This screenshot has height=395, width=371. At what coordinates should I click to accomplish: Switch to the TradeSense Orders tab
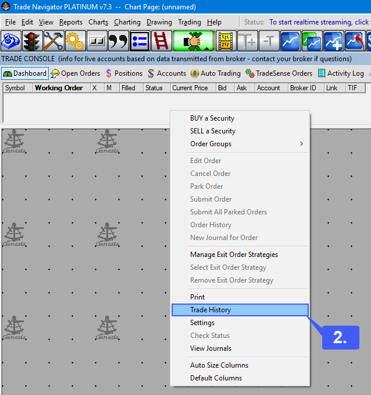279,73
